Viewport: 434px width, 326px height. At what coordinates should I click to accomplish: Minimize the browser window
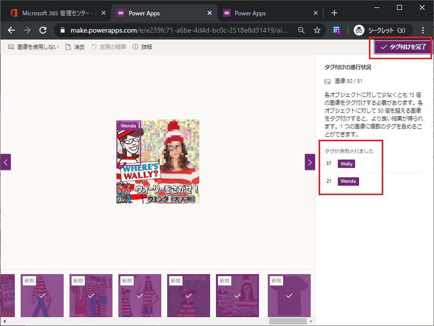pos(377,7)
